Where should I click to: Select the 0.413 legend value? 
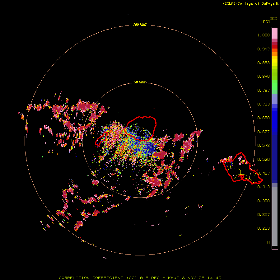click(x=264, y=187)
